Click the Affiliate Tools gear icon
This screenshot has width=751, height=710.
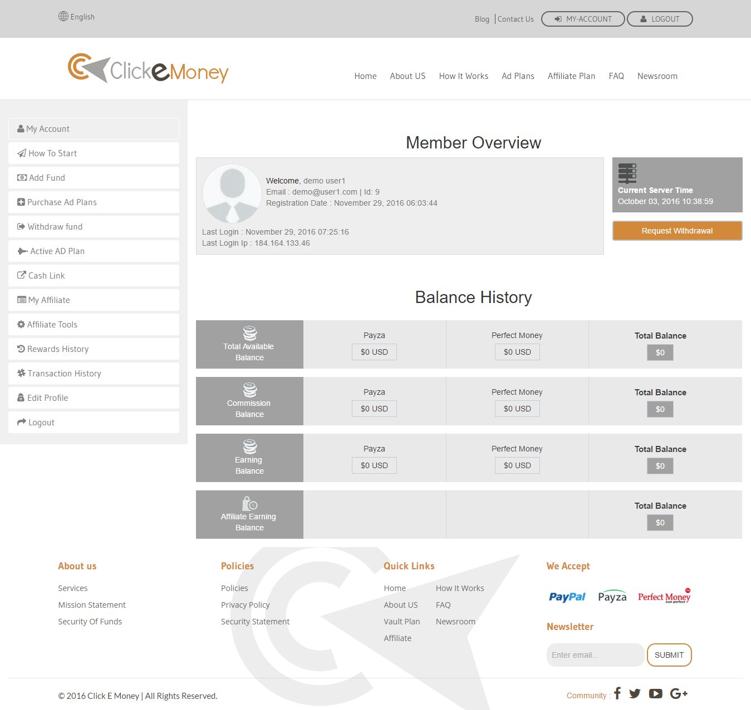[21, 325]
